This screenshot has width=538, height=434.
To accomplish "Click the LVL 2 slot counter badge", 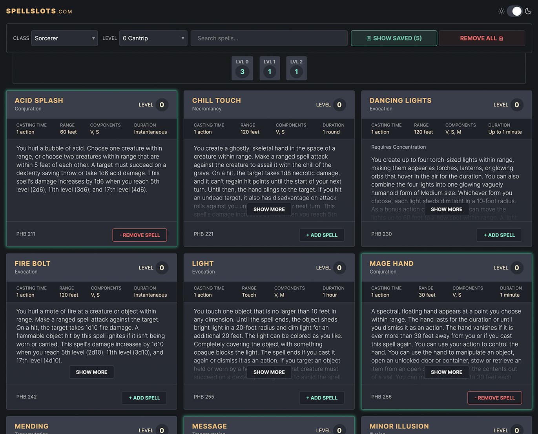I will [x=296, y=68].
